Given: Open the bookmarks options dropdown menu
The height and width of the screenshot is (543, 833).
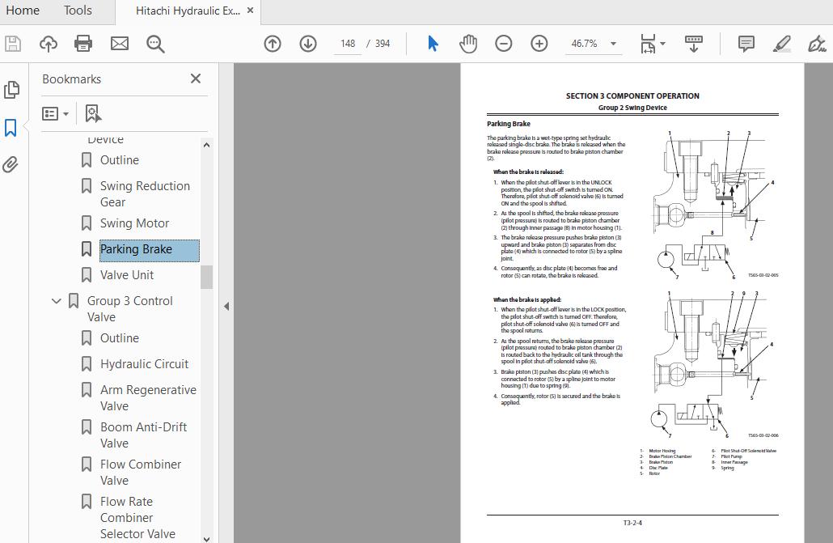Looking at the screenshot, I should point(56,113).
